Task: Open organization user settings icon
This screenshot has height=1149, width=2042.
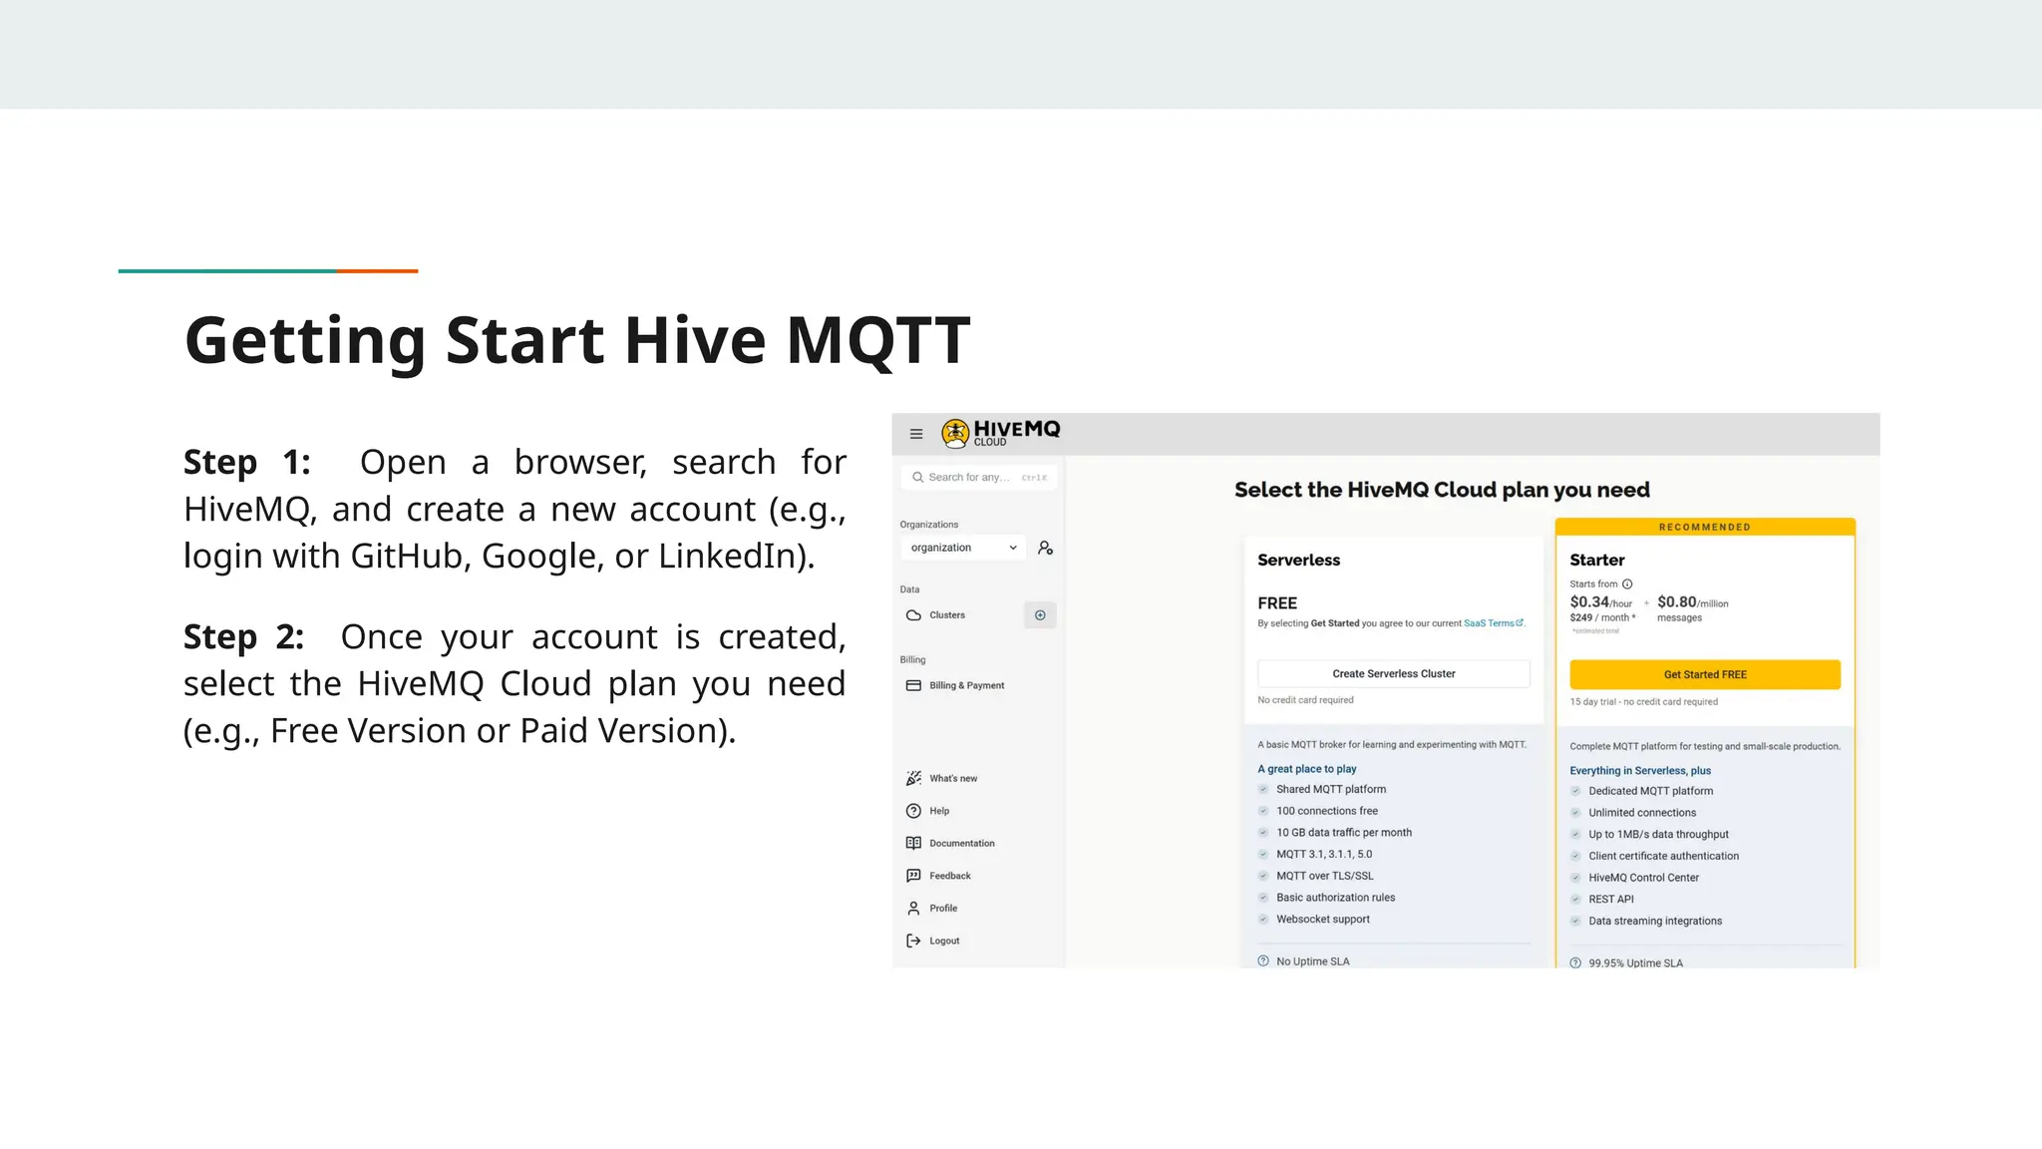Action: click(x=1045, y=548)
